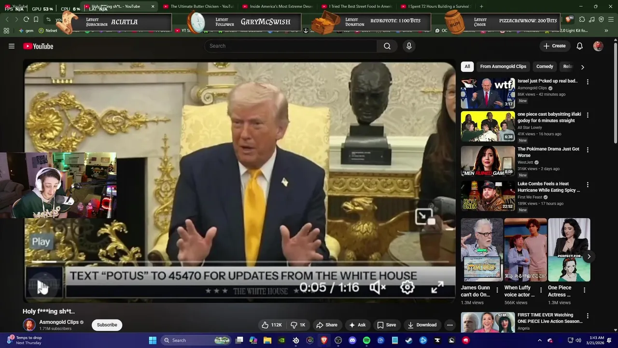Dislike the video showing 1K
The image size is (618, 348).
click(x=298, y=325)
